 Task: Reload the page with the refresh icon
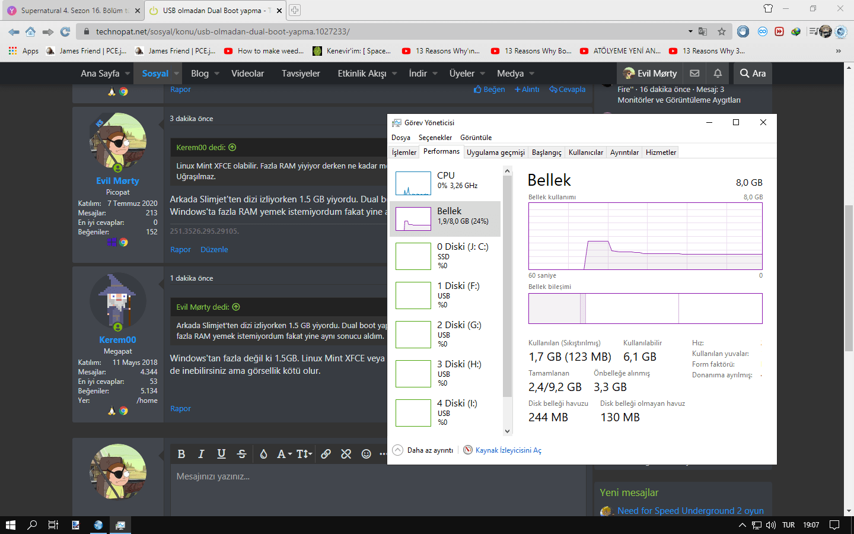coord(65,31)
